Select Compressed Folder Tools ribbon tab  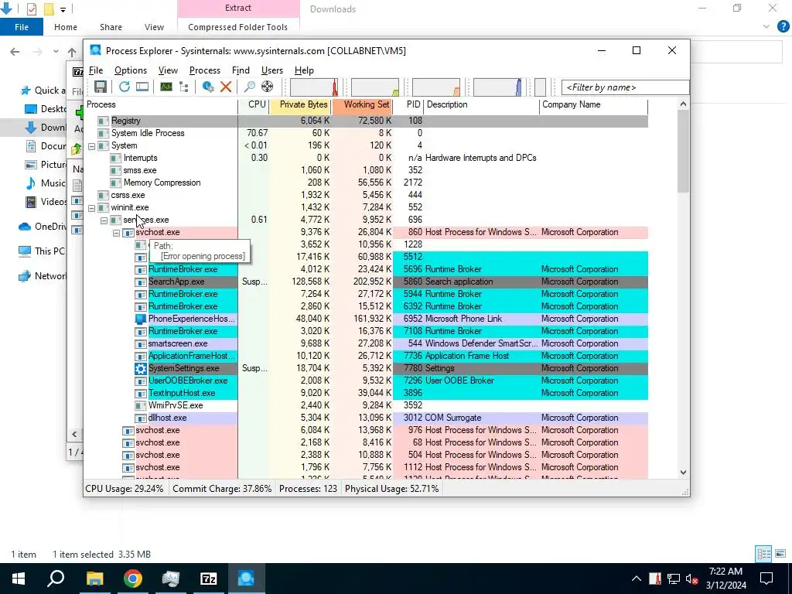tap(238, 27)
